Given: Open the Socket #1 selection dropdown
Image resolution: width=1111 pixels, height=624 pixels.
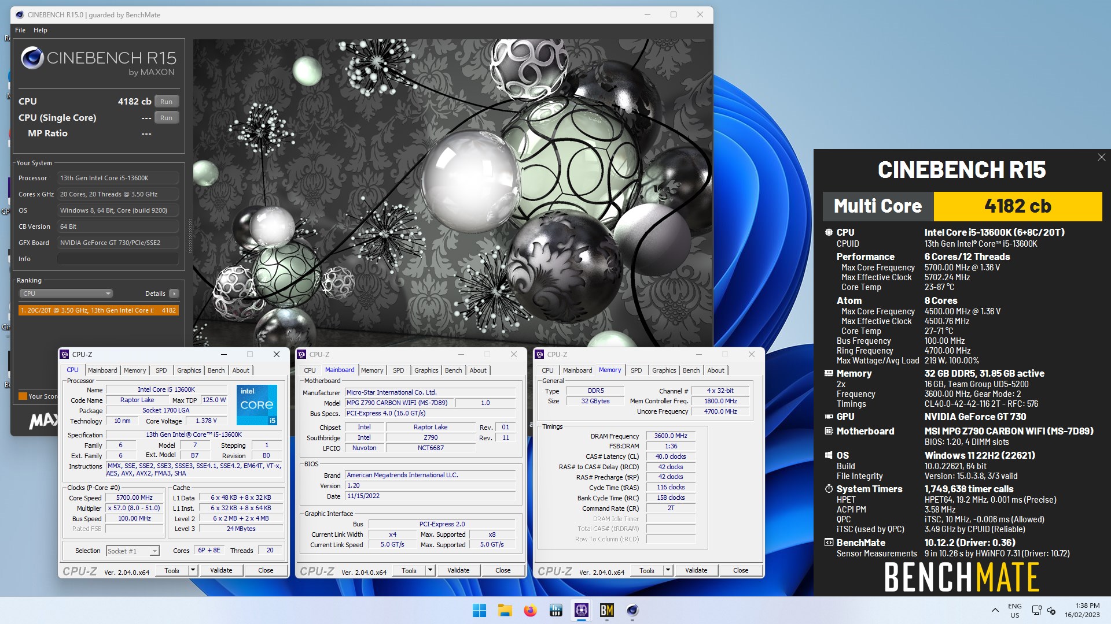Looking at the screenshot, I should point(133,551).
